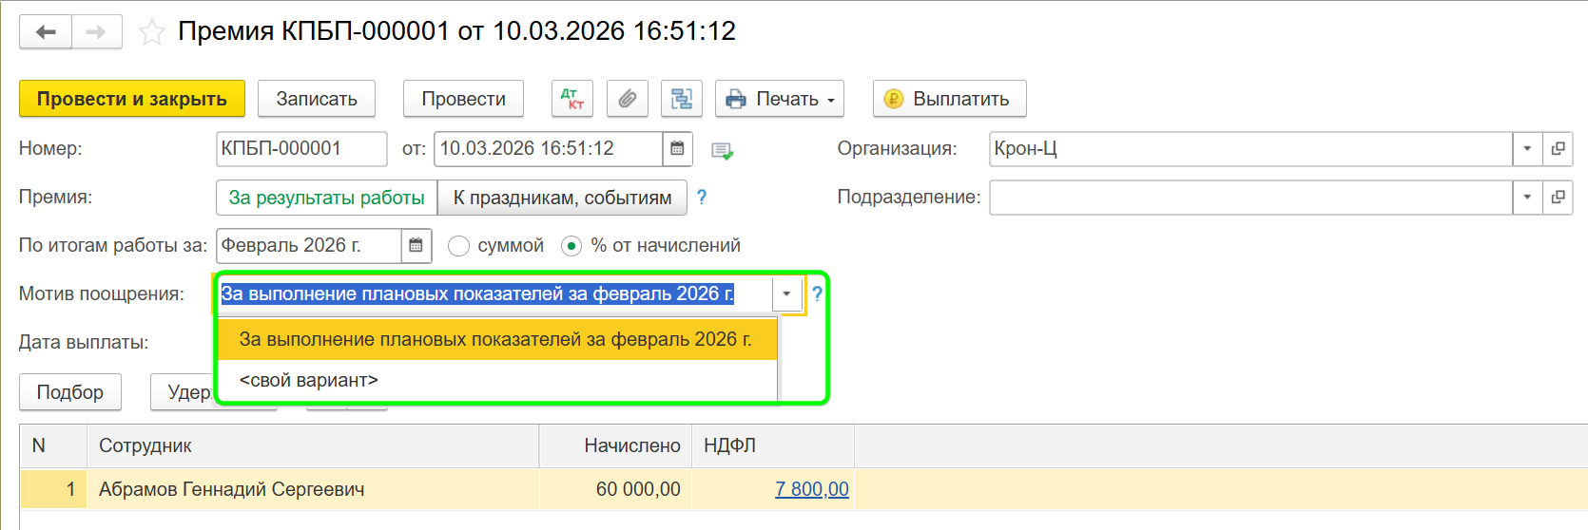Show help question mark beside Мотив поощрения
Screen dimensions: 1588x530
(x=816, y=294)
